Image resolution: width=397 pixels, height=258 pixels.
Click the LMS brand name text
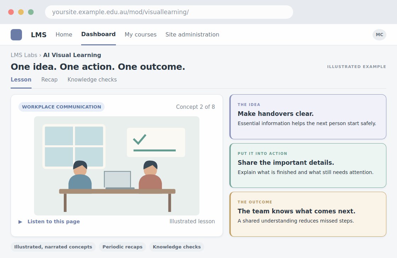[x=39, y=35]
